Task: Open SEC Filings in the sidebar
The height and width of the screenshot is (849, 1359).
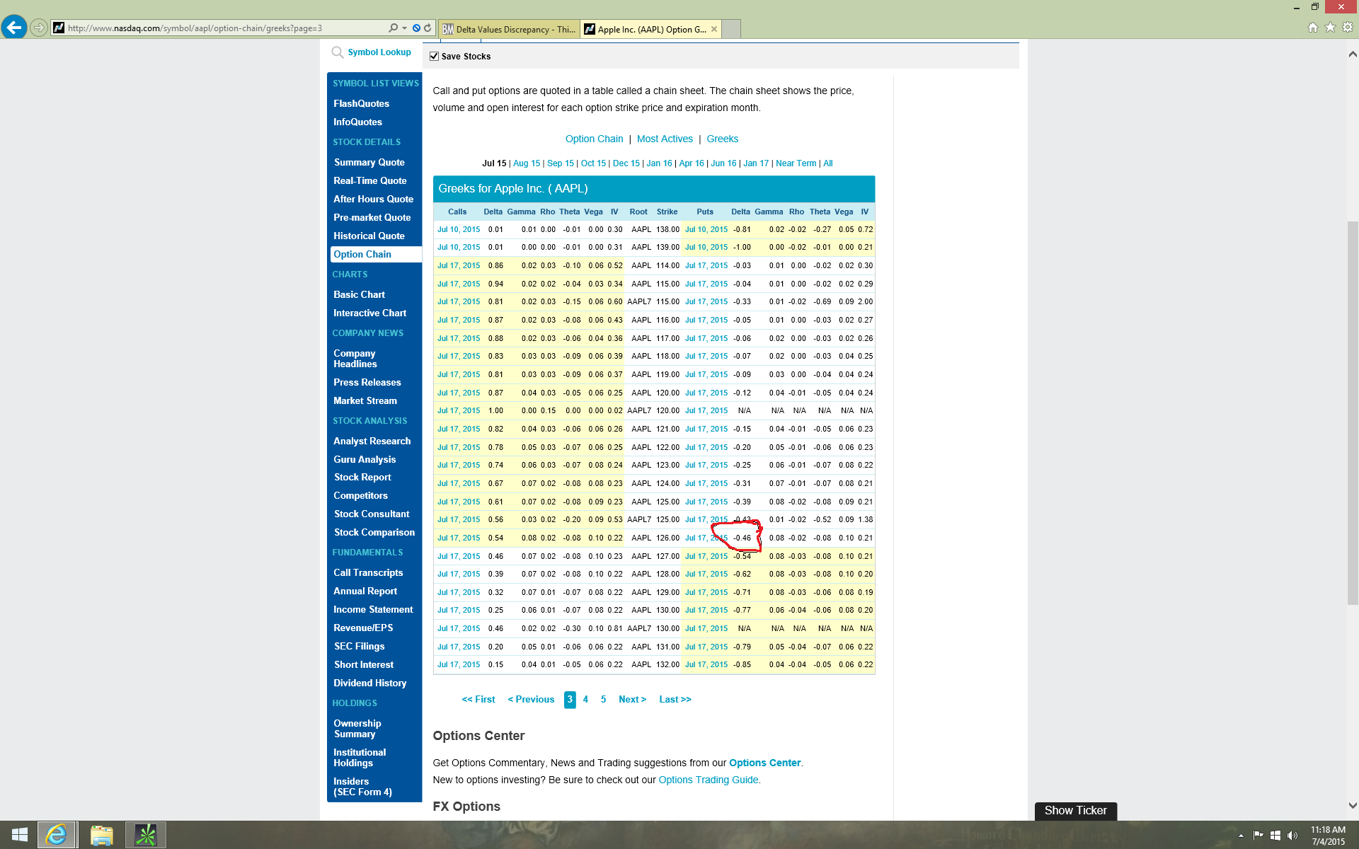Action: tap(360, 646)
